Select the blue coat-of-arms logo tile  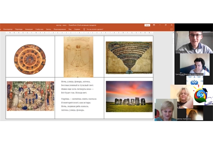click(x=195, y=80)
